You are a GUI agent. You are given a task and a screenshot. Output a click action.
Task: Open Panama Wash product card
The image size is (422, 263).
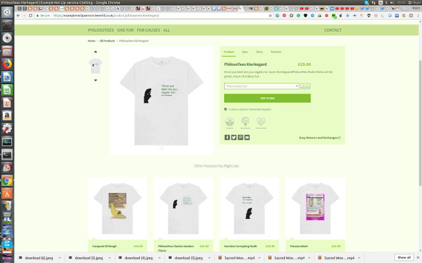(315, 214)
